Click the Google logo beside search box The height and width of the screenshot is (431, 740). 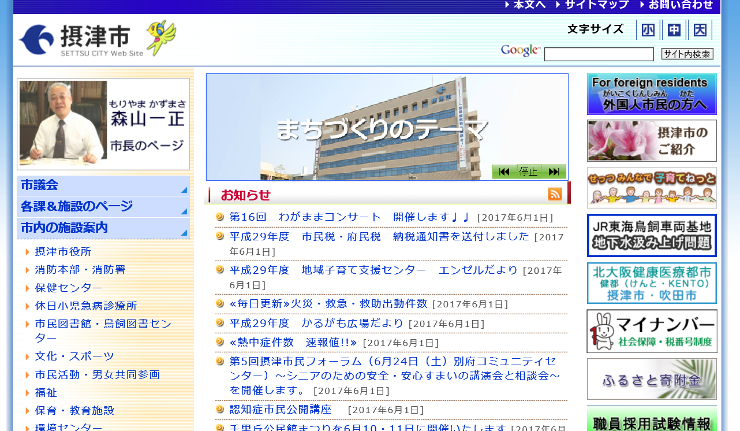(521, 51)
